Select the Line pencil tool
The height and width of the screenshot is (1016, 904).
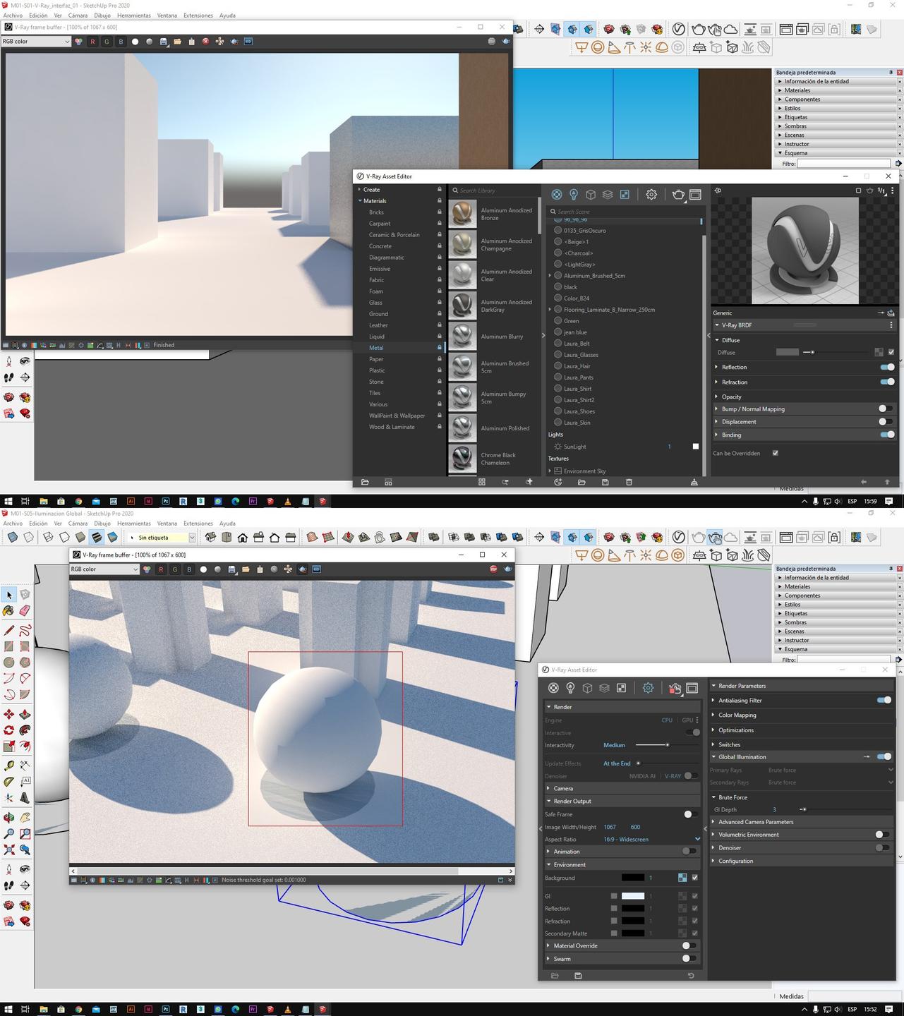8,630
